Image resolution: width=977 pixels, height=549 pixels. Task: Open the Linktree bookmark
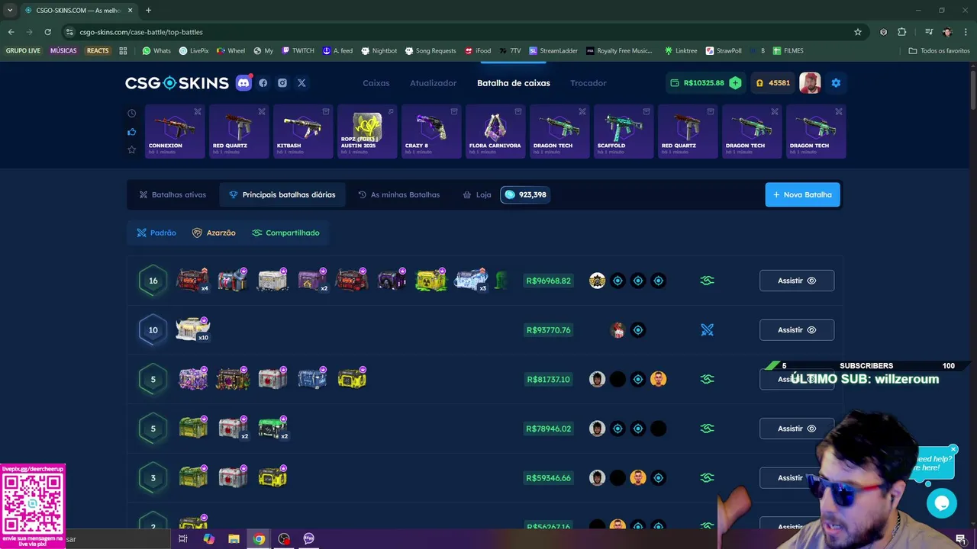tap(681, 51)
